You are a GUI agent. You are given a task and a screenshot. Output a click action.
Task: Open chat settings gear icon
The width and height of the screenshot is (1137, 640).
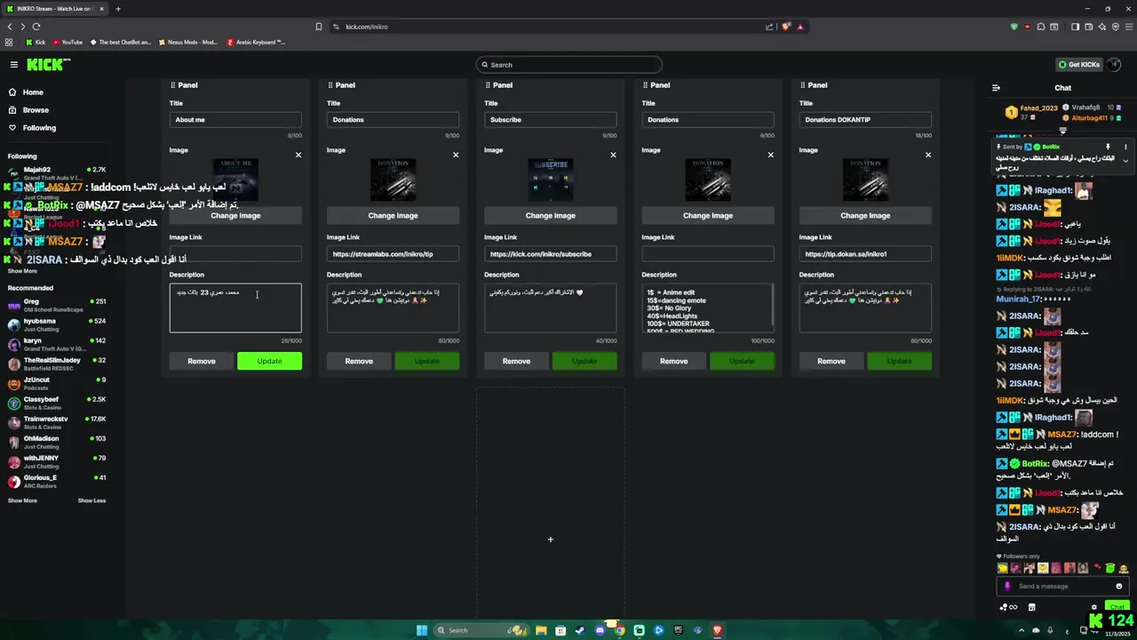tap(1093, 607)
